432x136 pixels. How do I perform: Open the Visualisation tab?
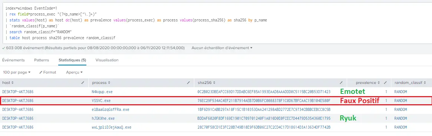(107, 60)
